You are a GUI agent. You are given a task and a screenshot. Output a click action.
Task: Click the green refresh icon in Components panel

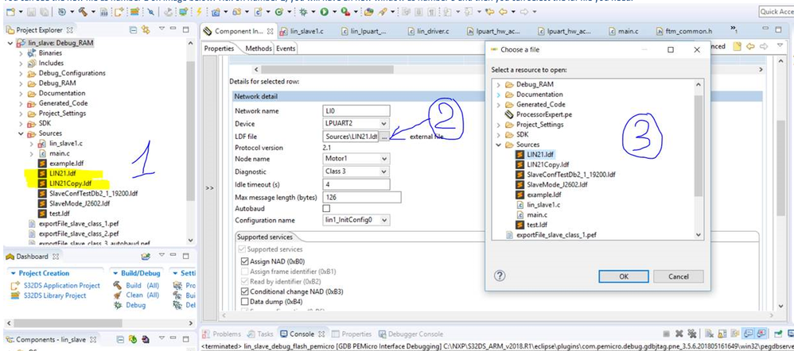[x=133, y=339]
